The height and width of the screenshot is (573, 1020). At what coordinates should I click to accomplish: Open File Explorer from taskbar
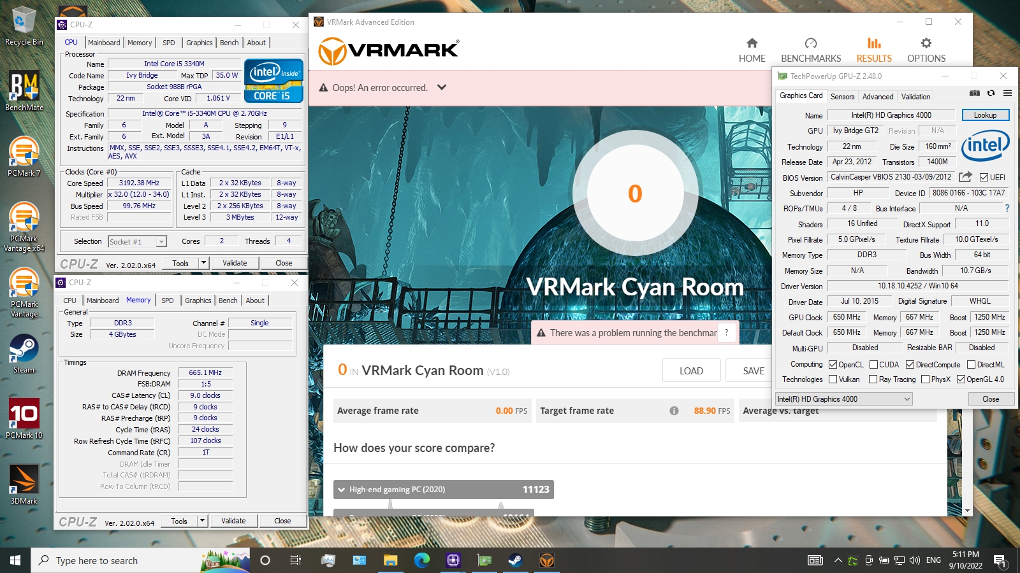click(390, 560)
